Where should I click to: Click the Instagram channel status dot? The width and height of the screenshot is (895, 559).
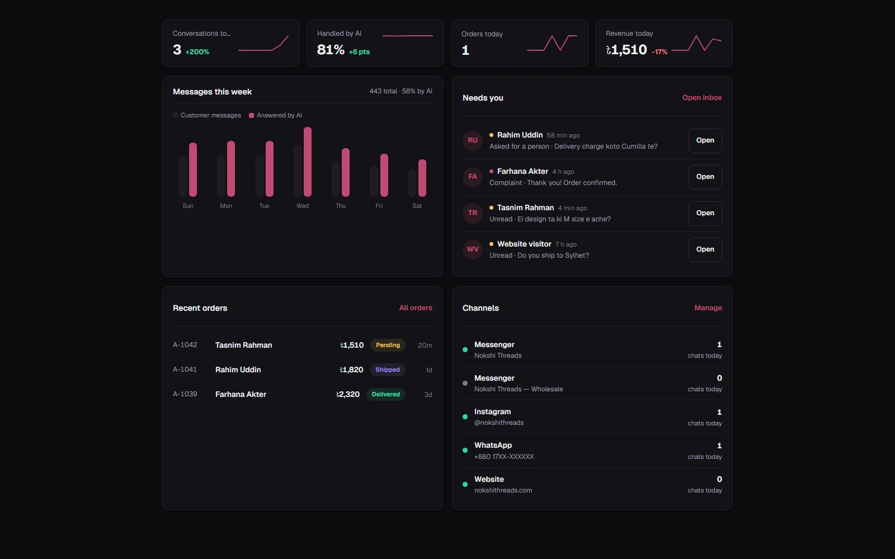click(x=465, y=417)
